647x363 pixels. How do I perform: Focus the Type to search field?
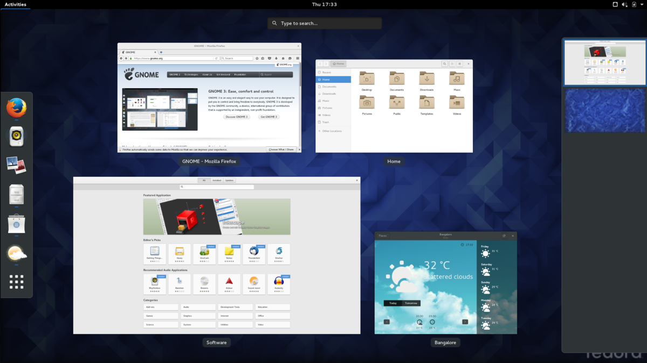[x=325, y=23]
